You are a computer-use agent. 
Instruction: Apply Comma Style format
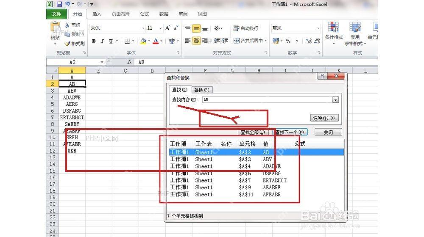pyautogui.click(x=297, y=41)
